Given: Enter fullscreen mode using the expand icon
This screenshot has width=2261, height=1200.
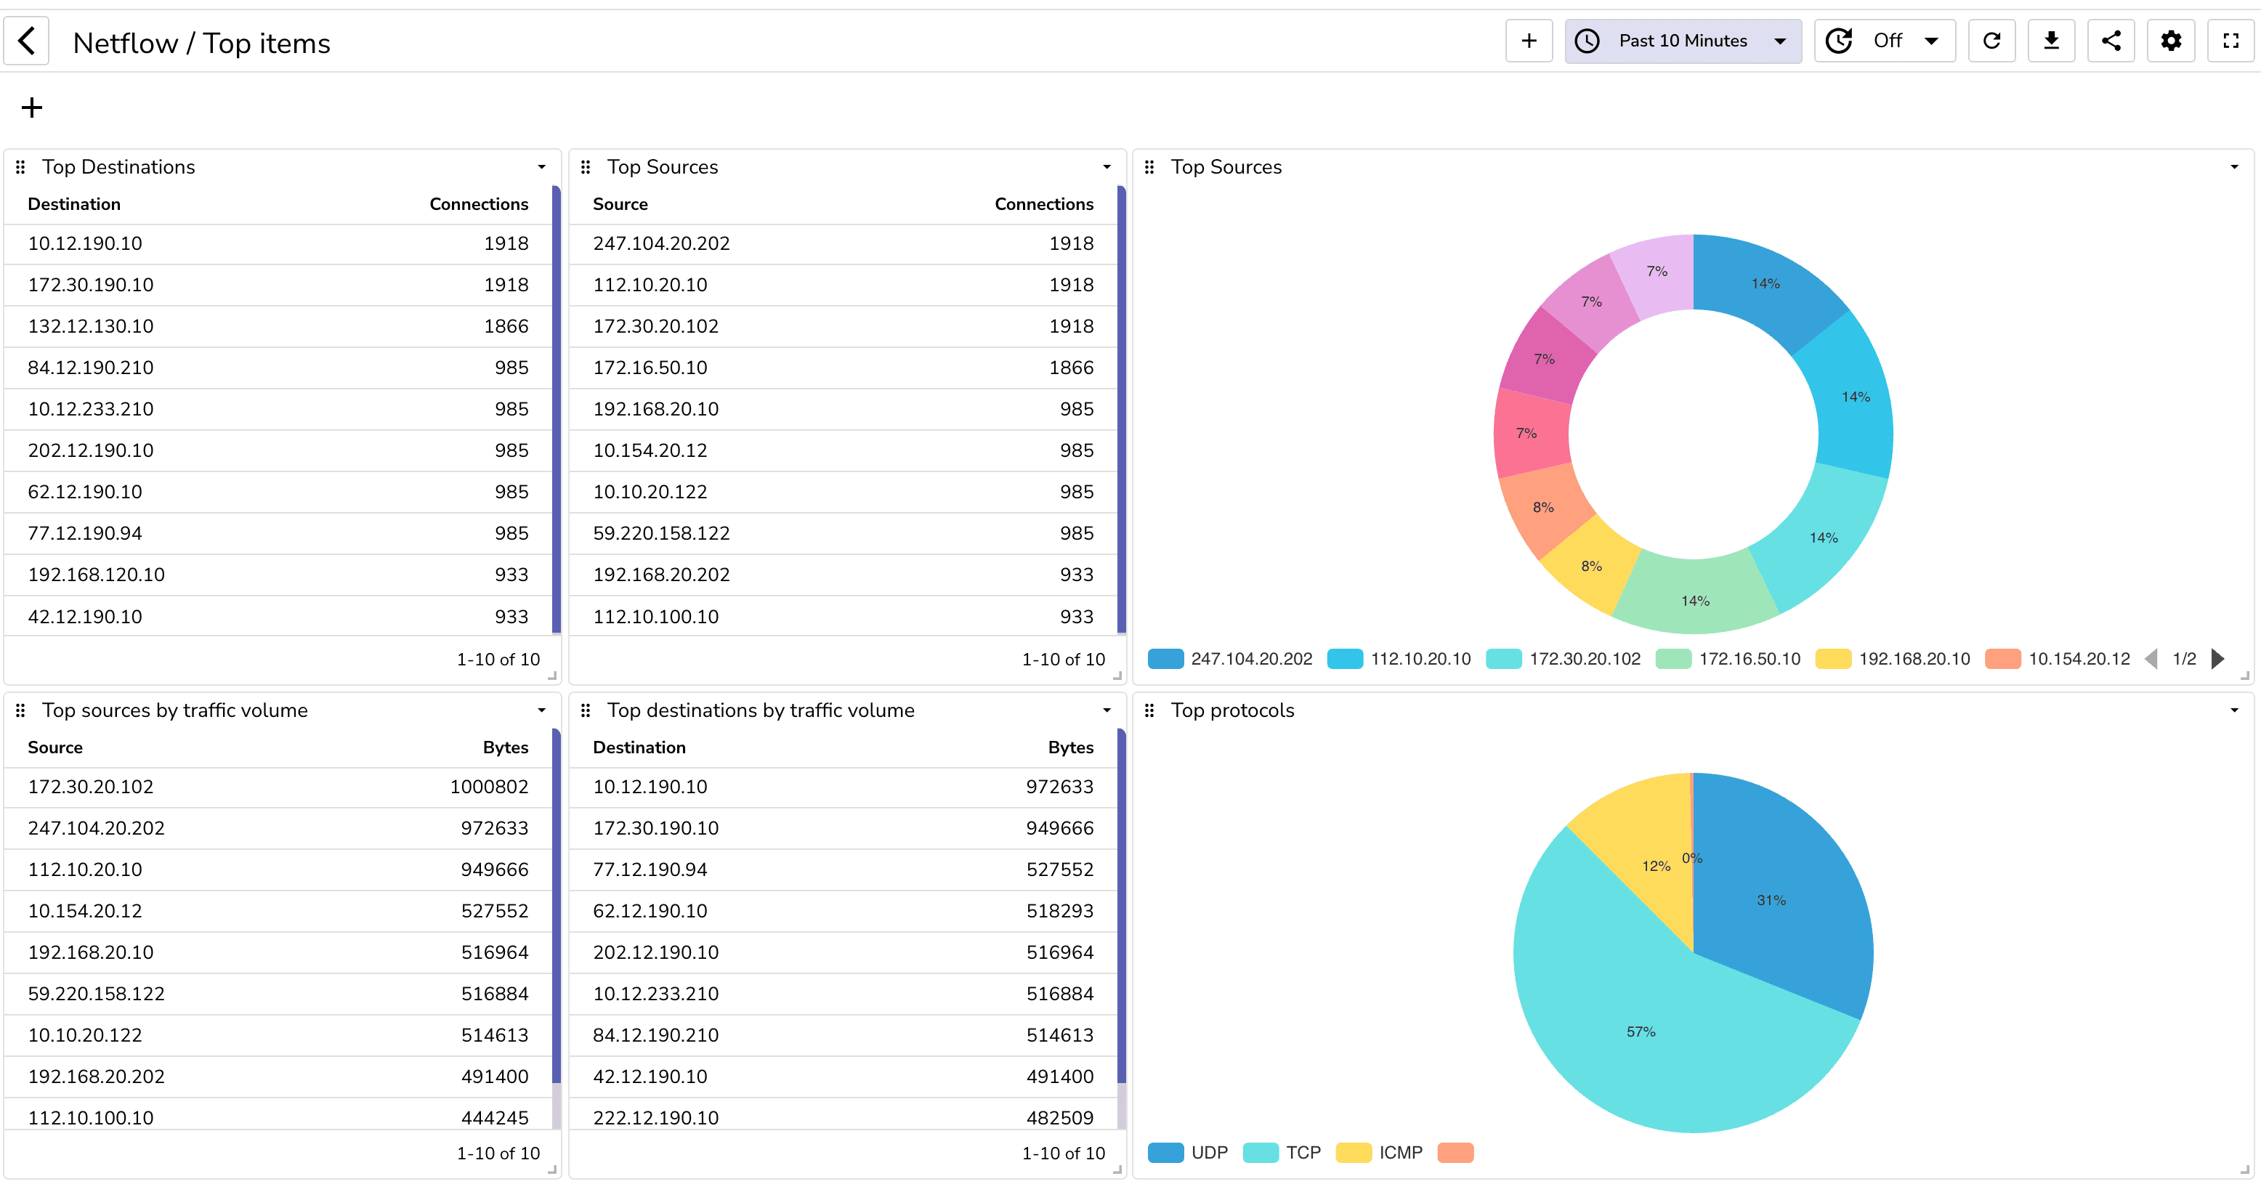Looking at the screenshot, I should [x=2230, y=41].
